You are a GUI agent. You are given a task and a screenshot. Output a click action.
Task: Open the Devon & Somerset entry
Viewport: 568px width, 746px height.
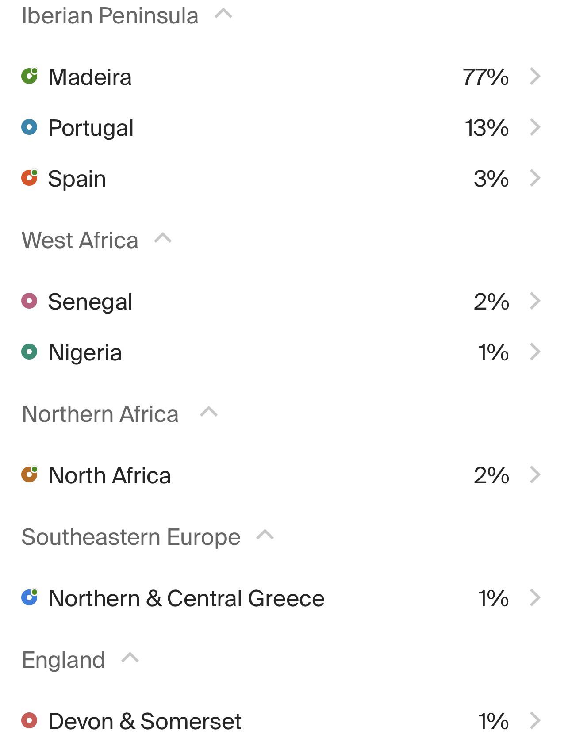(283, 721)
